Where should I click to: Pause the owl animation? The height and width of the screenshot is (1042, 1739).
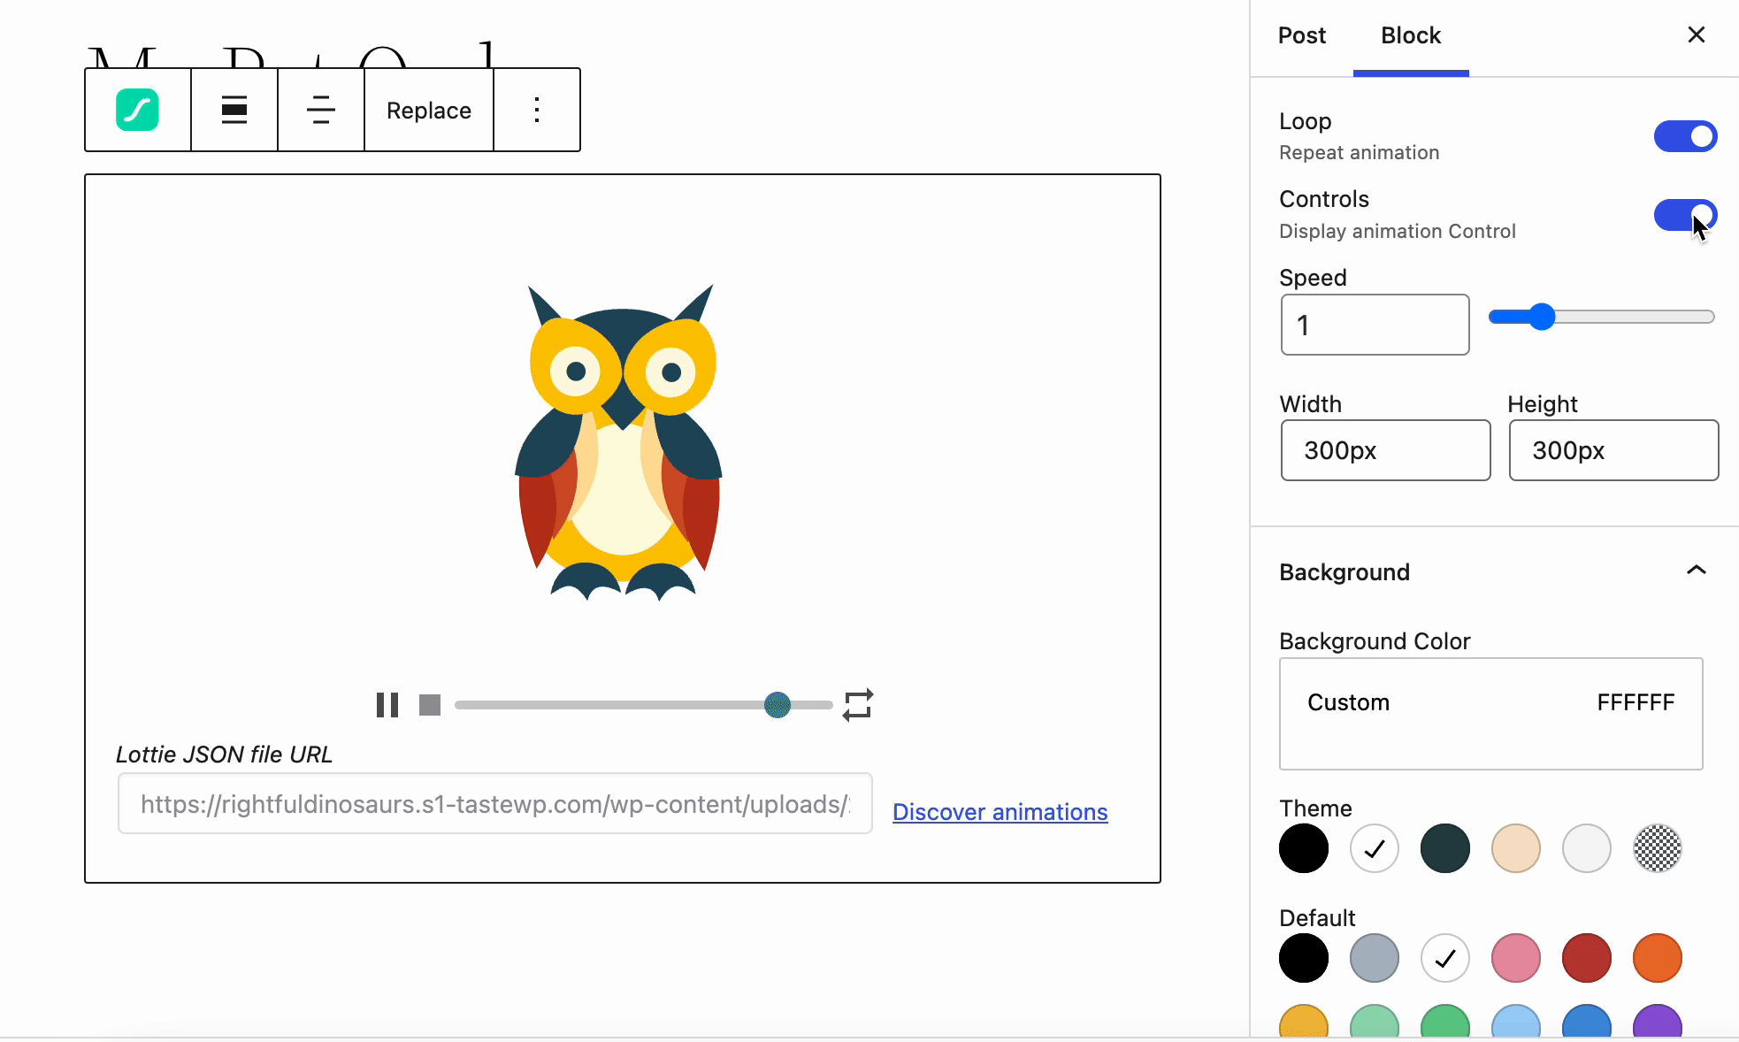click(x=387, y=705)
